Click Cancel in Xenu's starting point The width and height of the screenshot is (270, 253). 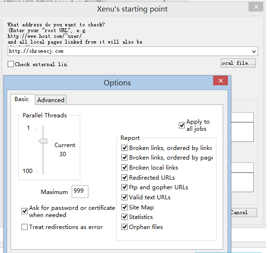pyautogui.click(x=244, y=212)
